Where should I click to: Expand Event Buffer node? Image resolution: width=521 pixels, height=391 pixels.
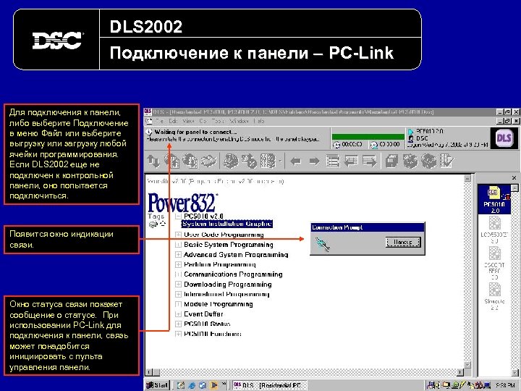(x=178, y=314)
